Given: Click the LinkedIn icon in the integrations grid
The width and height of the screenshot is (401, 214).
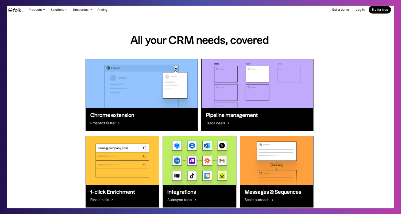Looking at the screenshot, I should (x=177, y=160).
